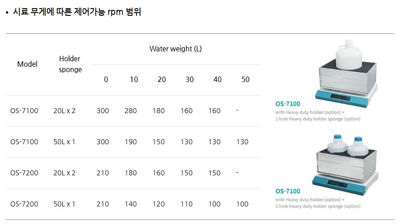Click the 140 rpm value cell
The width and height of the screenshot is (400, 224).
(131, 204)
